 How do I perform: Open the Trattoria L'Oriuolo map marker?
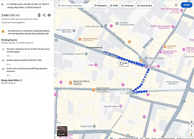[x=80, y=39]
